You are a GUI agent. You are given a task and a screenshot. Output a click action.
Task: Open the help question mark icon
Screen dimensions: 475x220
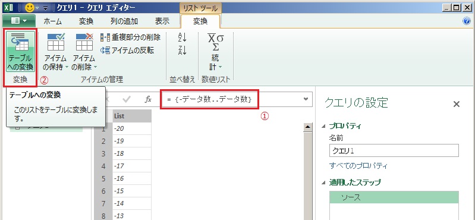click(466, 21)
